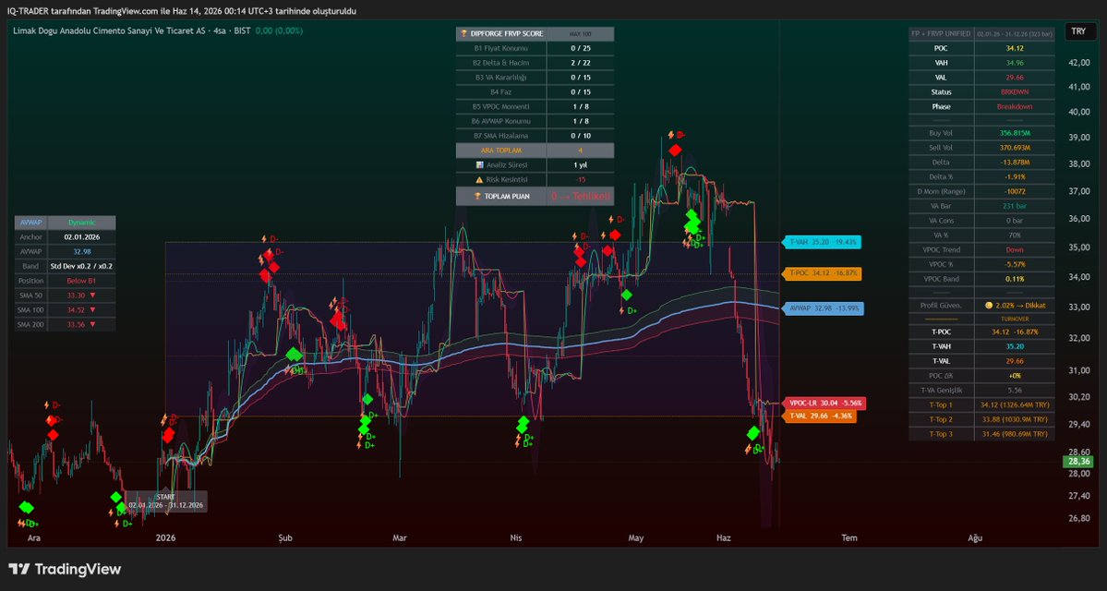The image size is (1107, 591).
Task: Click the TURNOVER section header
Action: tap(1014, 320)
